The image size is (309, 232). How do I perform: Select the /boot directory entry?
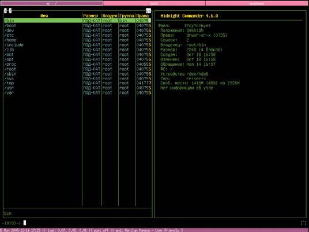(x=77, y=25)
